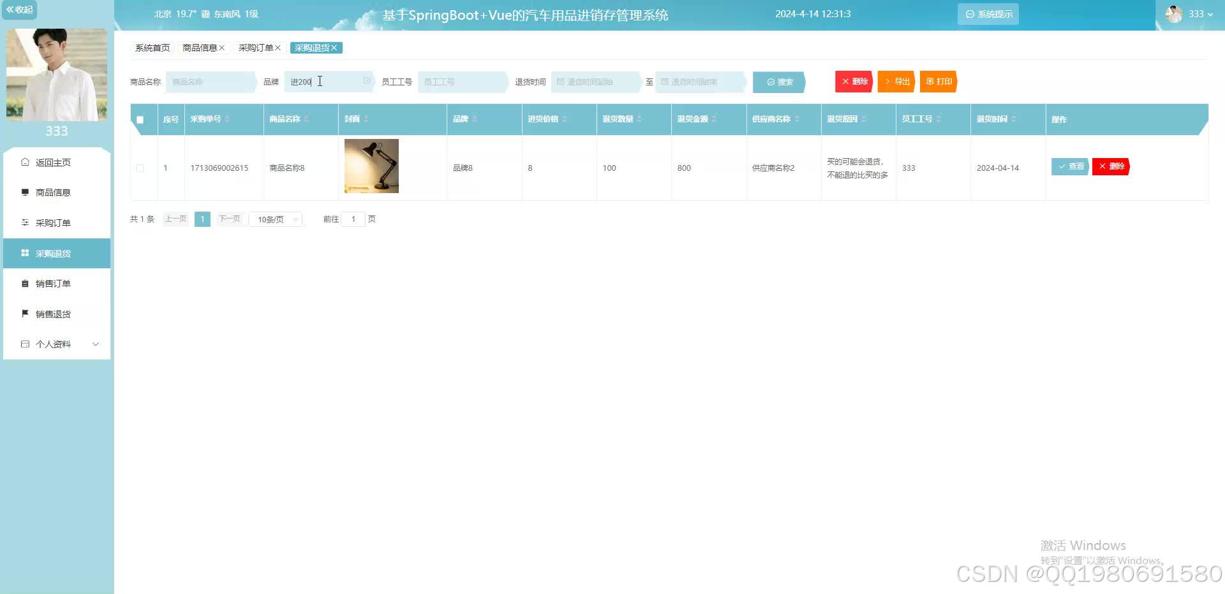Collapse the sidebar with 收起 button
This screenshot has height=594, width=1225.
[x=20, y=10]
